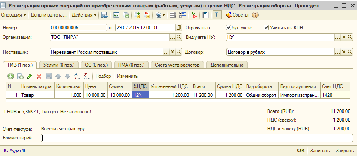Click the magnifier icon for Договор

point(350,52)
